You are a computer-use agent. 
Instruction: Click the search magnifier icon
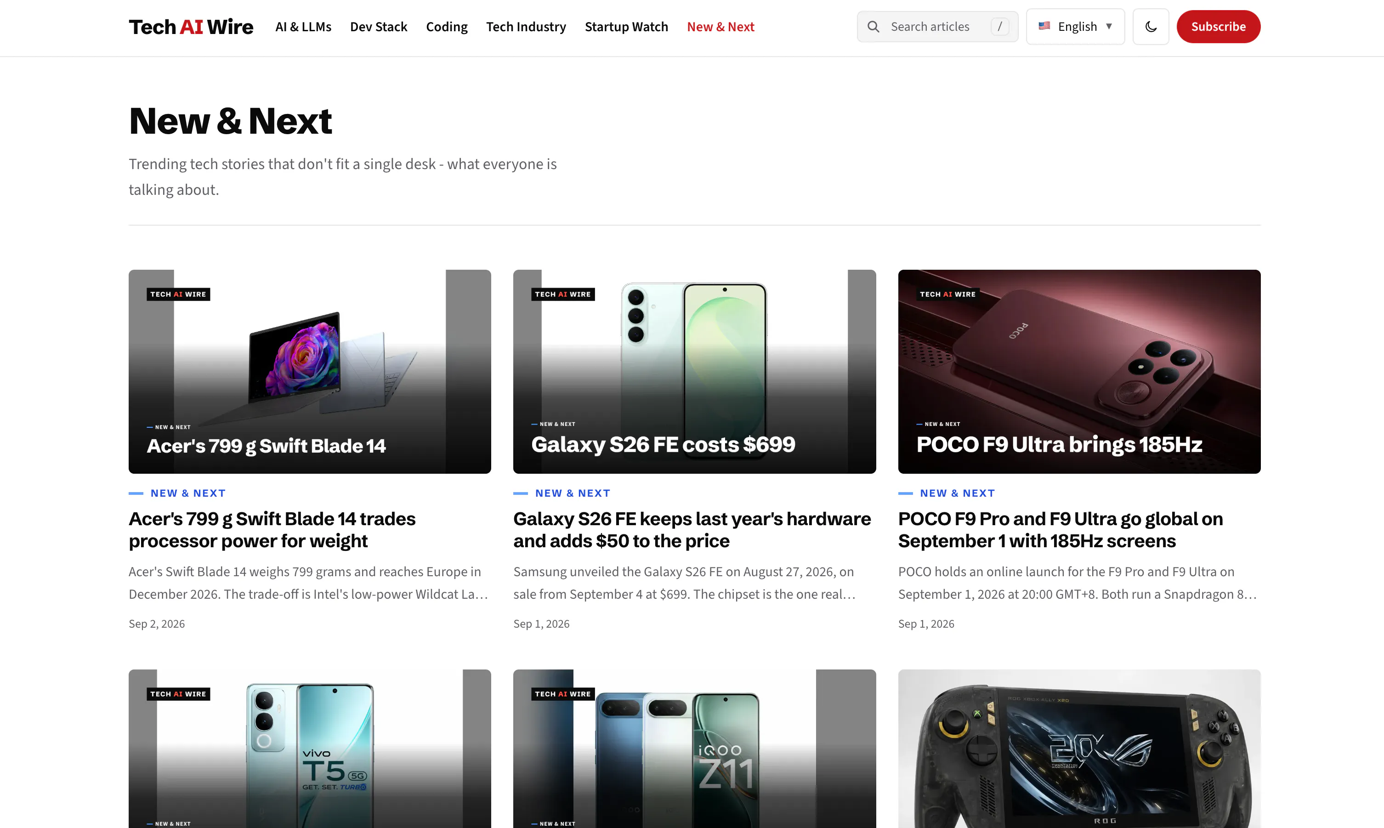pos(874,27)
